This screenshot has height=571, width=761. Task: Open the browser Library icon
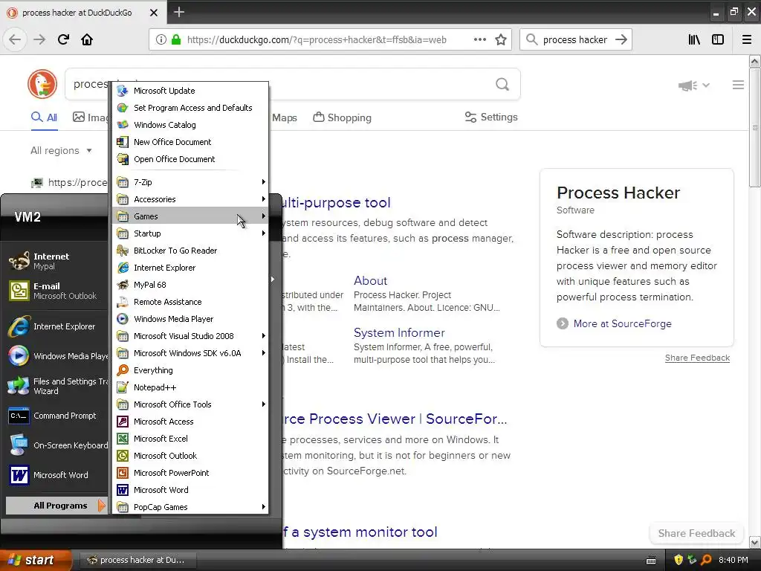(694, 39)
